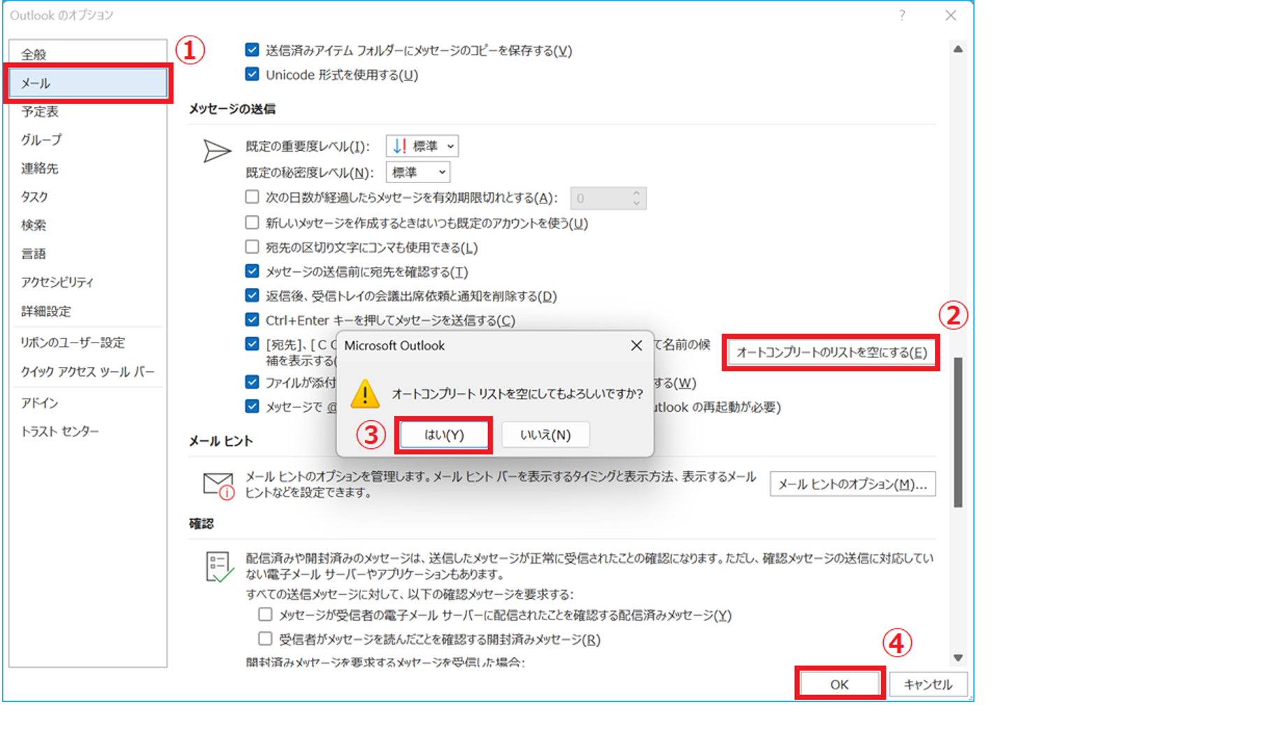Viewport: 1274px width, 755px height.
Task: Check the 配信済みメッセージ confirmation checkbox
Action: [264, 614]
